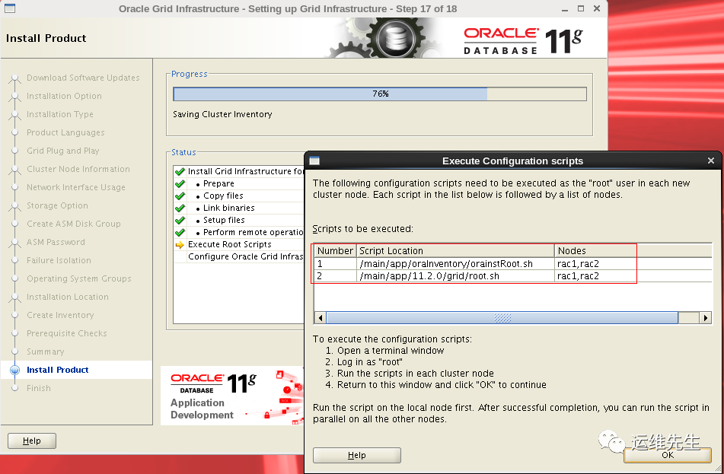Click Help button in Execute Configuration scripts dialog
The width and height of the screenshot is (724, 474).
356,455
